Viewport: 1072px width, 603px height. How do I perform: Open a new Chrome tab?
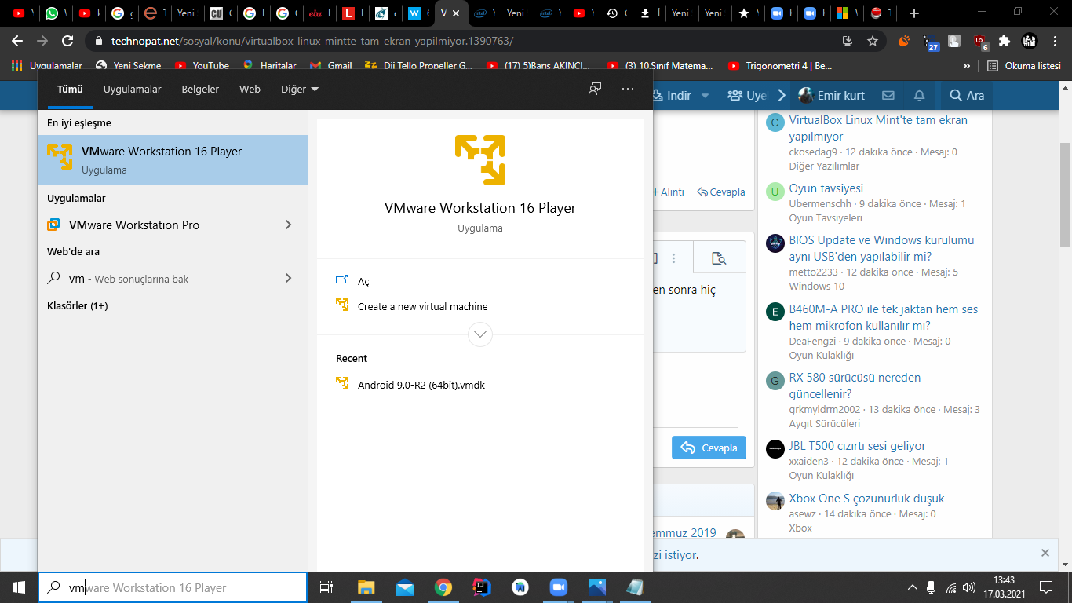coord(913,13)
